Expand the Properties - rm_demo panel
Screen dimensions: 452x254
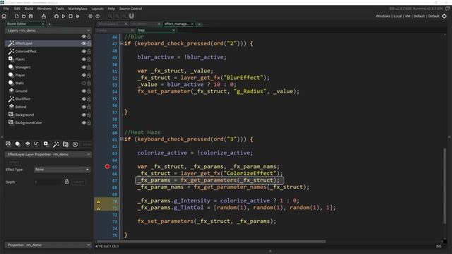pos(88,245)
